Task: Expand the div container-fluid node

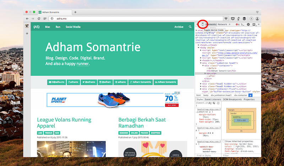Action: pyautogui.click(x=201, y=89)
